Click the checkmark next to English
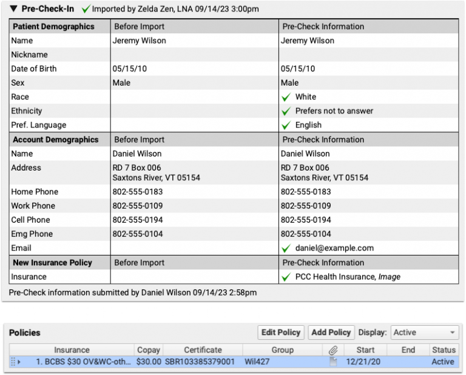This screenshot has width=466, height=375. (286, 125)
